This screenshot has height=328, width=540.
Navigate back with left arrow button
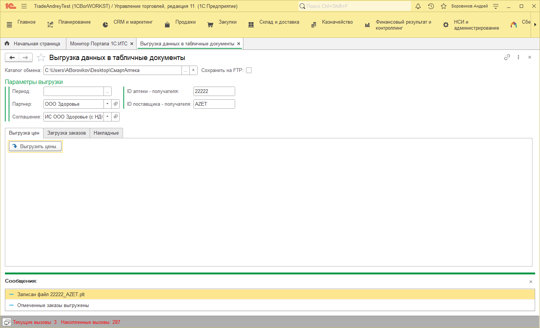pyautogui.click(x=12, y=57)
